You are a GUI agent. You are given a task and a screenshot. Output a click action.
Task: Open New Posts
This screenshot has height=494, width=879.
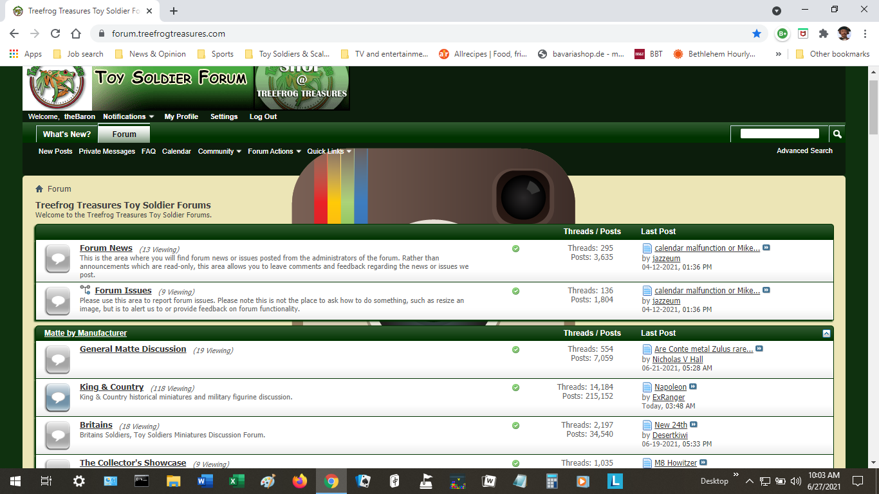pyautogui.click(x=55, y=151)
